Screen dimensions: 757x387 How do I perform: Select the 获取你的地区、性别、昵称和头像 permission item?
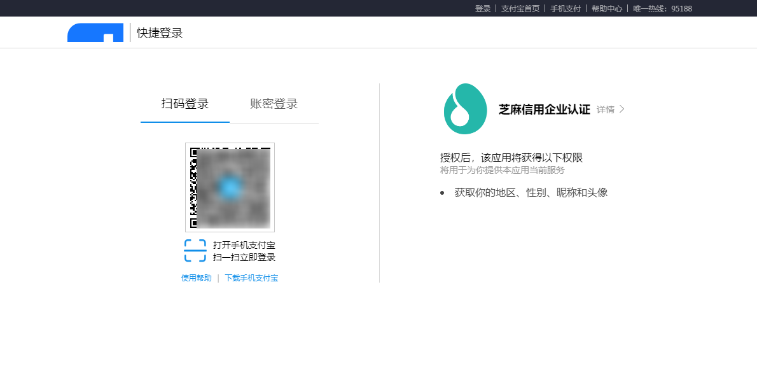pos(531,192)
